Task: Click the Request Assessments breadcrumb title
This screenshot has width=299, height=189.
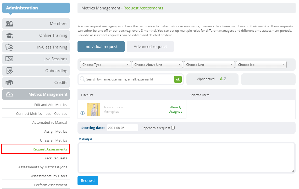Action: [143, 8]
